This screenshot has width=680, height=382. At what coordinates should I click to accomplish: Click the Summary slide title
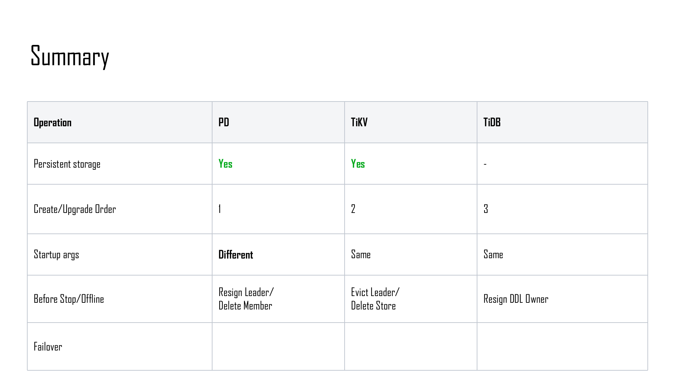70,56
